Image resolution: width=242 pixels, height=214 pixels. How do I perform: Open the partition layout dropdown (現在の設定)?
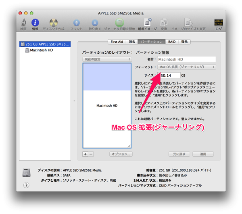[x=107, y=59]
